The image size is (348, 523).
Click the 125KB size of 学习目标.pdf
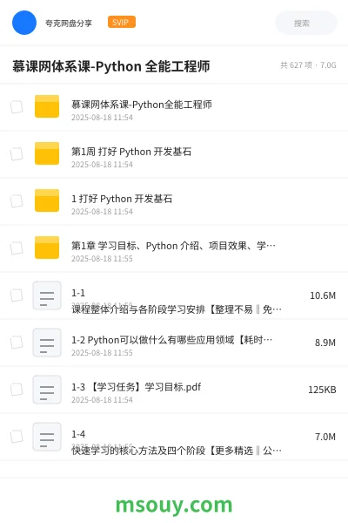(x=322, y=390)
